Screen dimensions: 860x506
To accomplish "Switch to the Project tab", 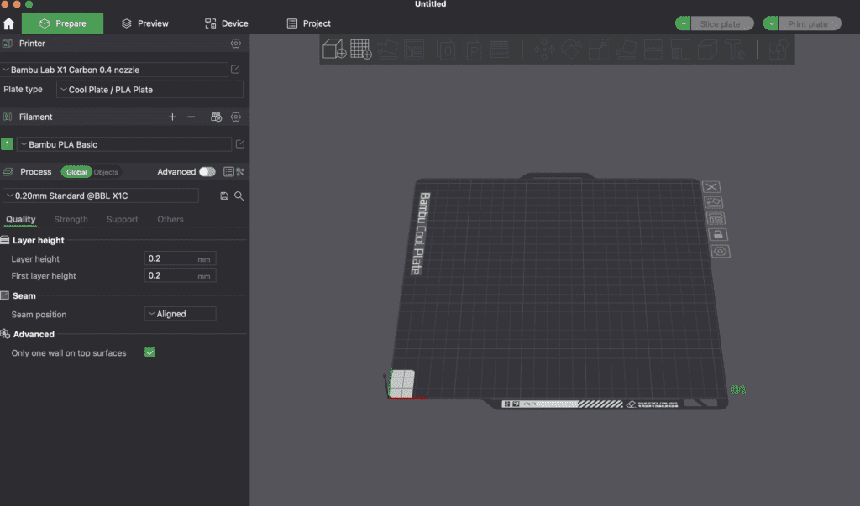I will click(x=309, y=23).
